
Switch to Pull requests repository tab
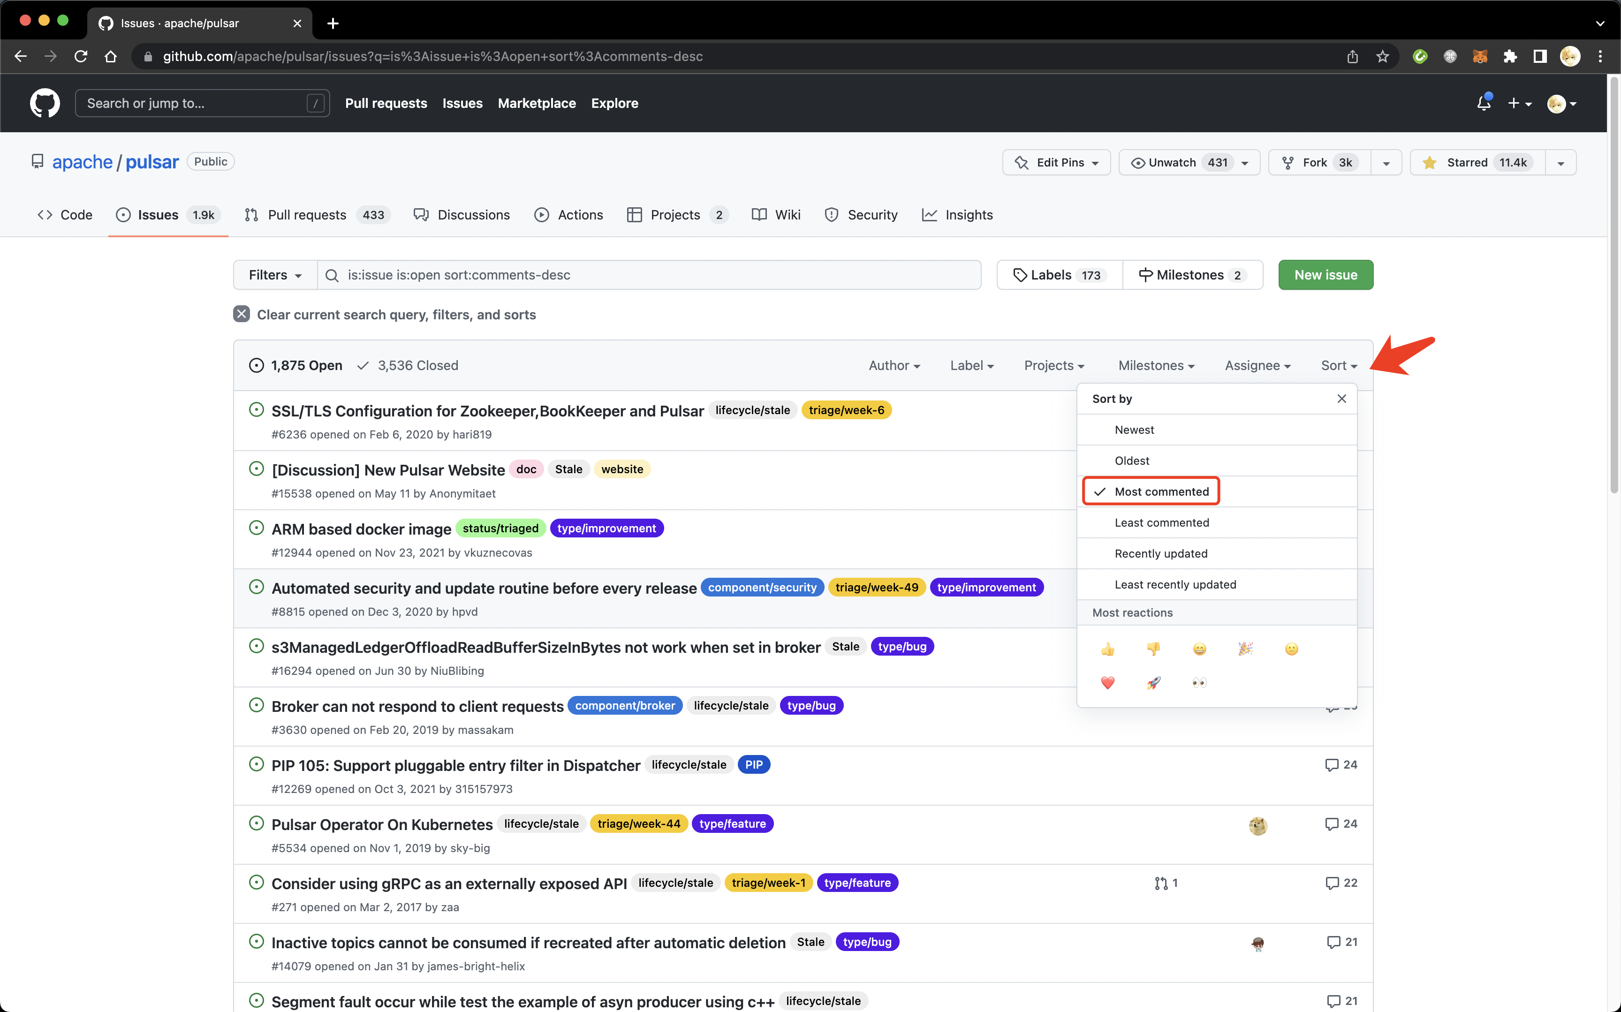317,215
